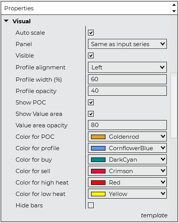Click the Profile width (%) field

pos(127,79)
